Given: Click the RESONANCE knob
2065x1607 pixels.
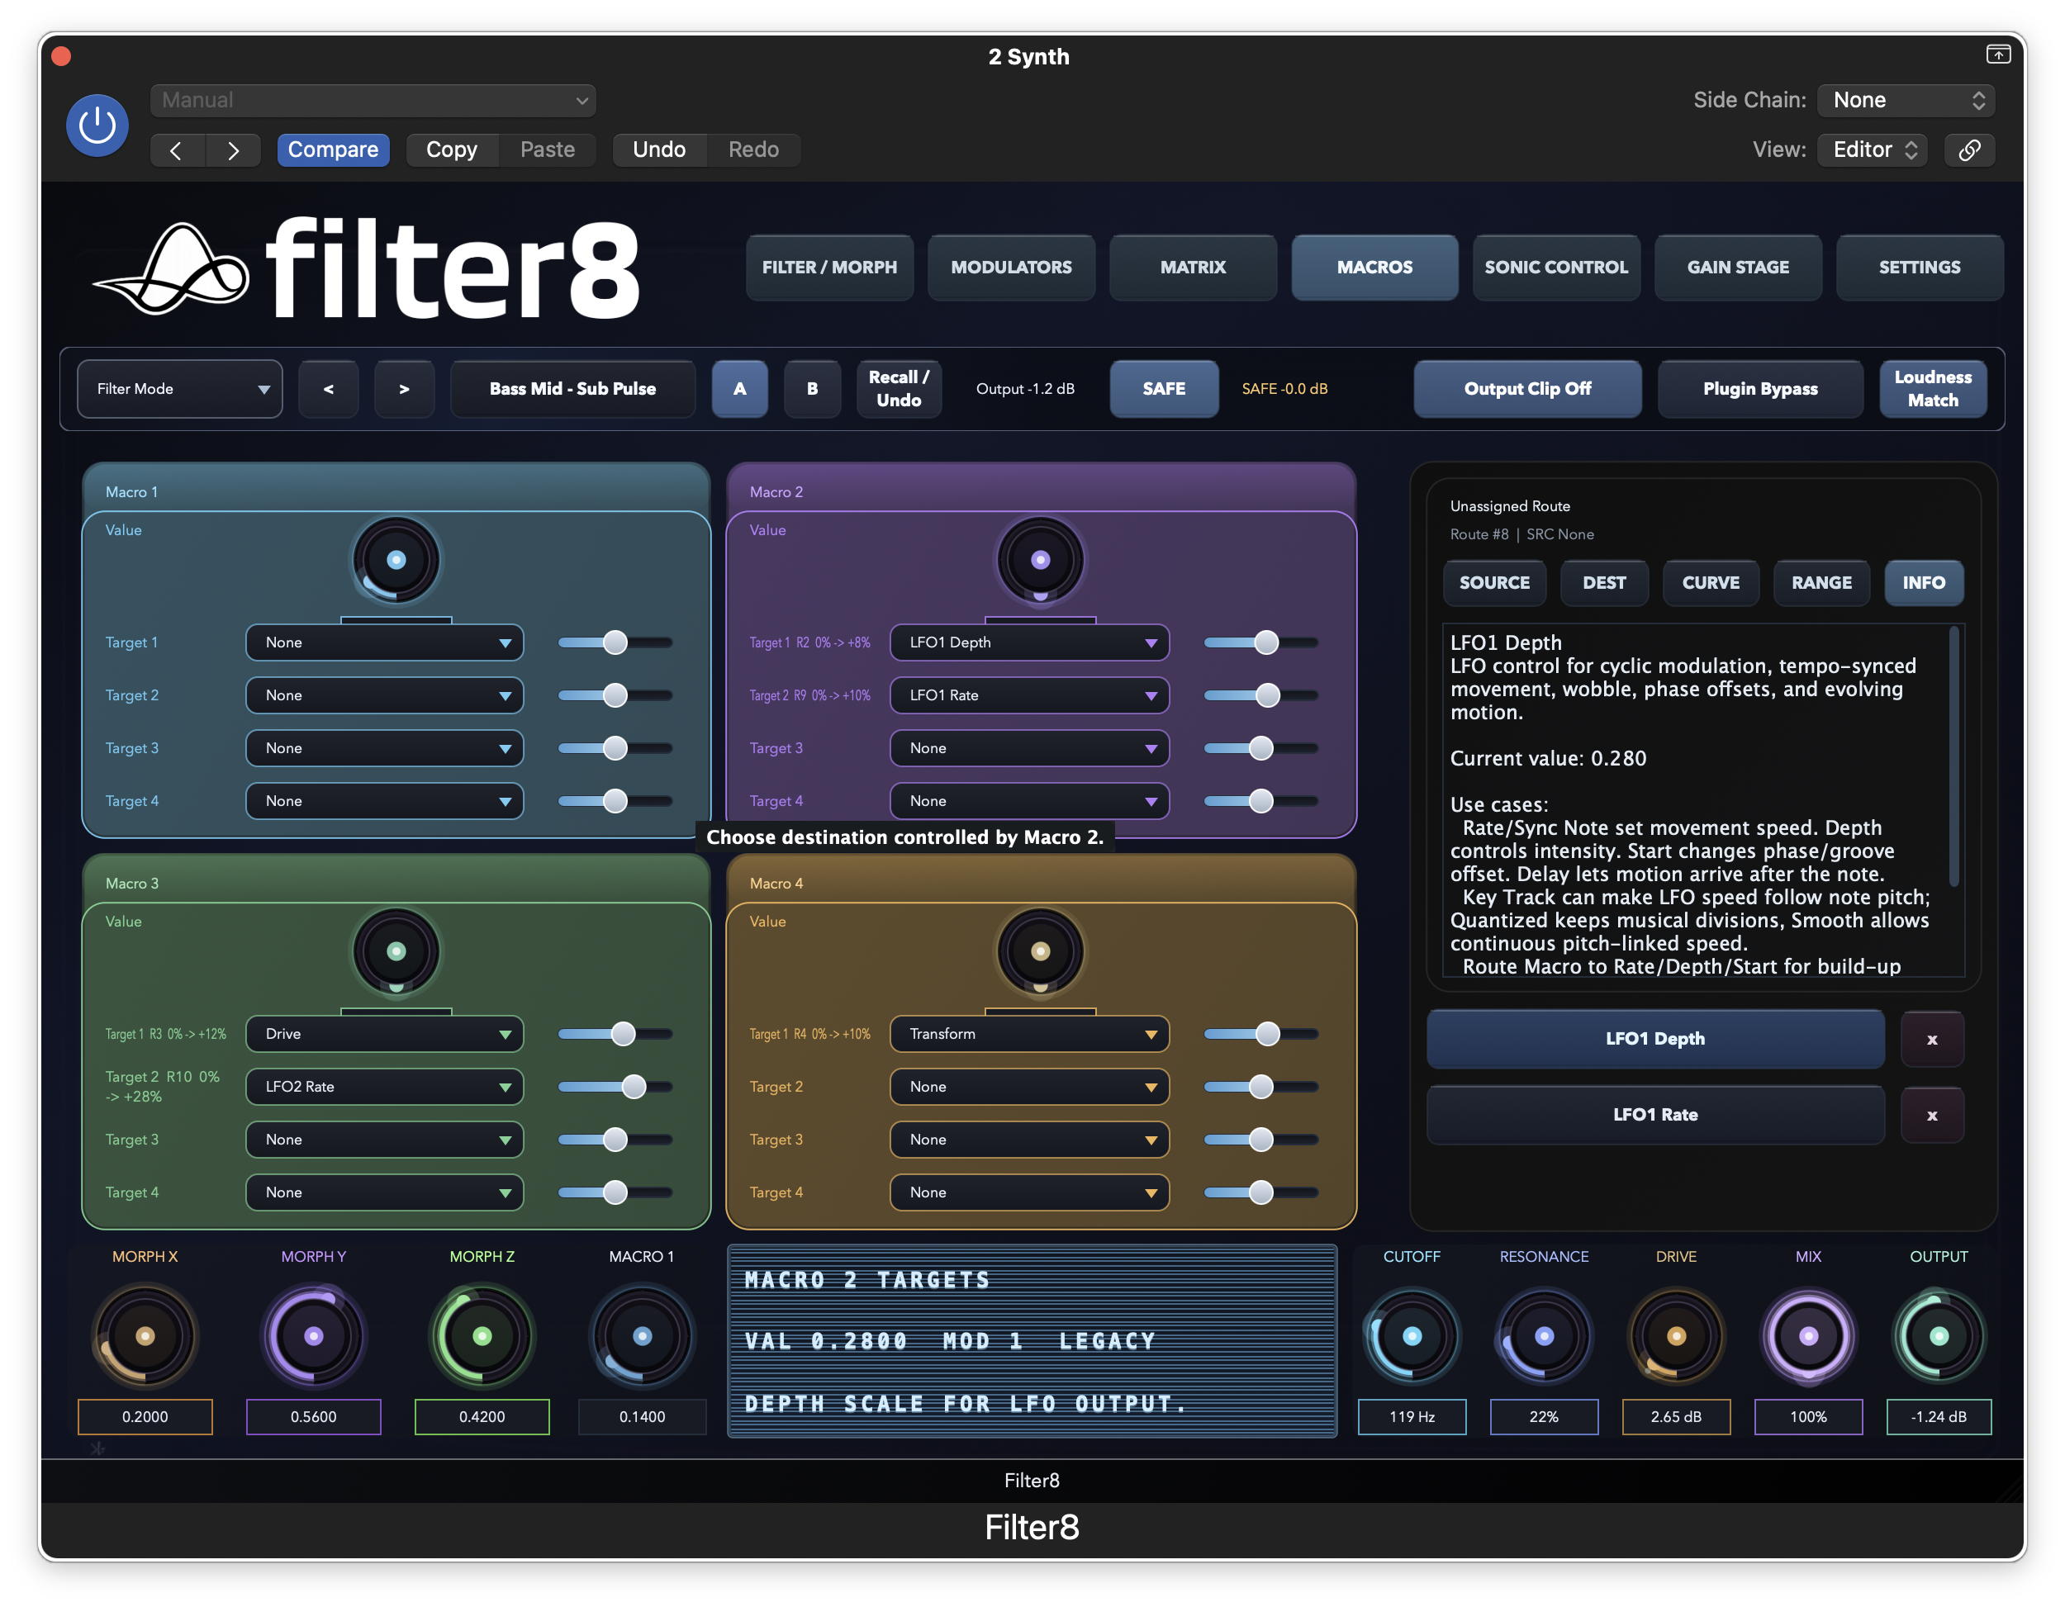Looking at the screenshot, I should (x=1544, y=1335).
